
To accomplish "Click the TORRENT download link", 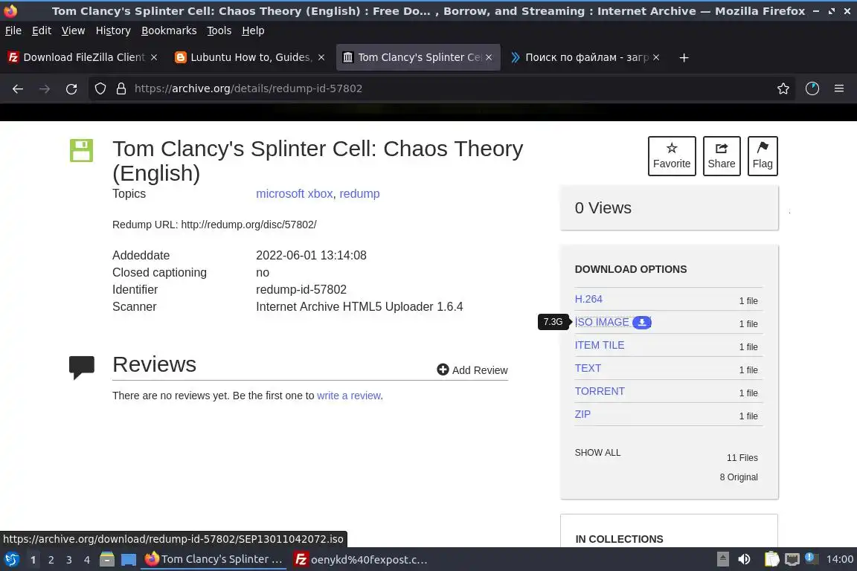I will click(x=600, y=391).
